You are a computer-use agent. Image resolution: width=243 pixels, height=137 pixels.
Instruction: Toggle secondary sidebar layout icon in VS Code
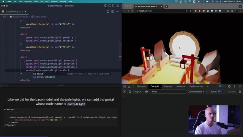[x=114, y=6]
